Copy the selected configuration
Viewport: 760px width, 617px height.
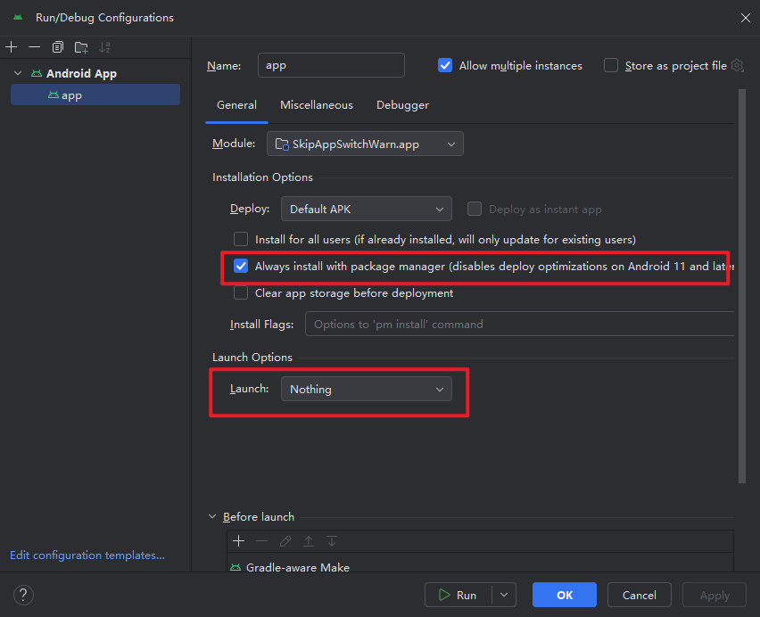(58, 47)
